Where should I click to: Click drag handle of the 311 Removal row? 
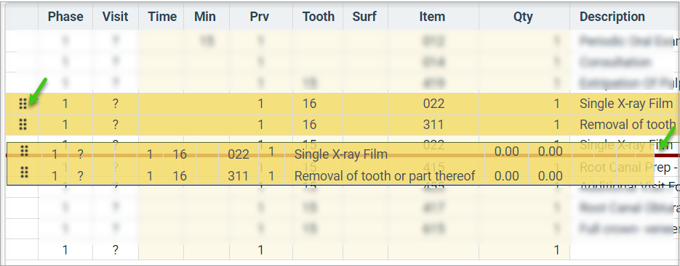[23, 125]
